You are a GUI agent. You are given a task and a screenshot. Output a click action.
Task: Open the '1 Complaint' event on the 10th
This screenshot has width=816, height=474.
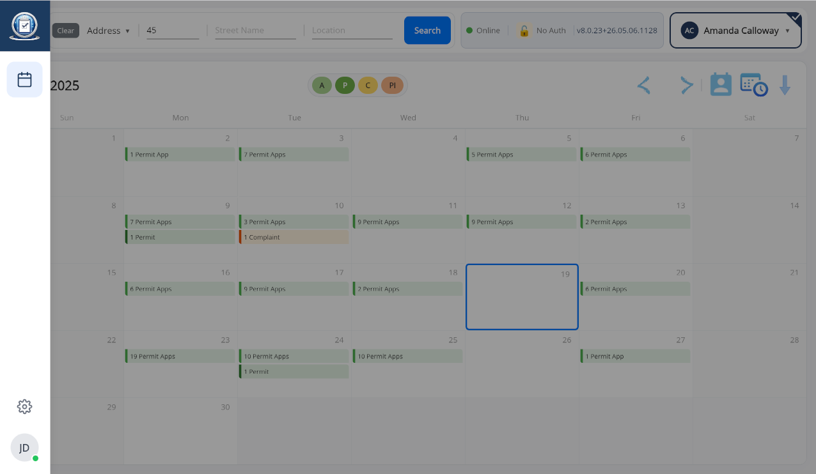pyautogui.click(x=294, y=237)
